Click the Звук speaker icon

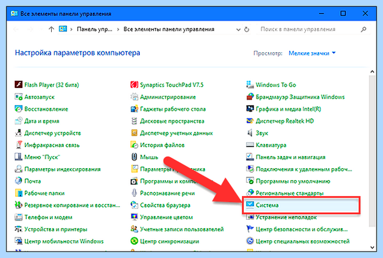click(x=250, y=133)
